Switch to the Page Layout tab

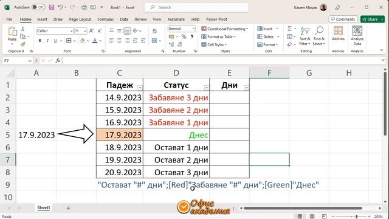(80, 19)
